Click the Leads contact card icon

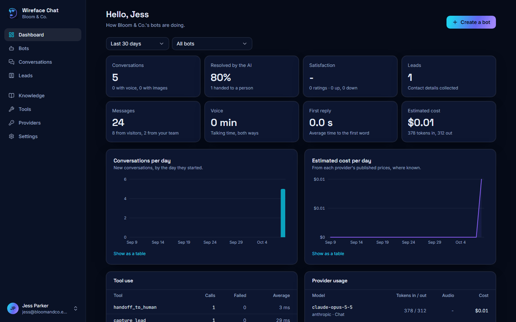click(11, 75)
